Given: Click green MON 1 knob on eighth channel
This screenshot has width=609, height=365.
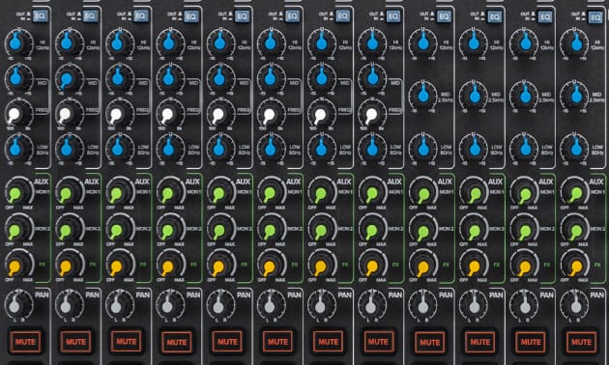Looking at the screenshot, I should coord(372,192).
